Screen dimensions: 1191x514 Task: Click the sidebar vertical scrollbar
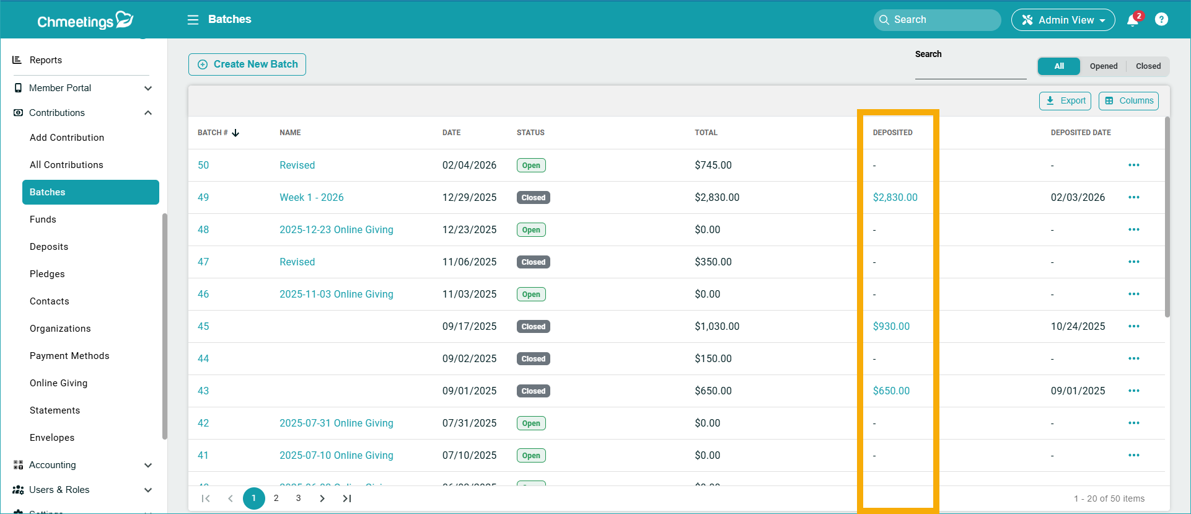coord(165,326)
